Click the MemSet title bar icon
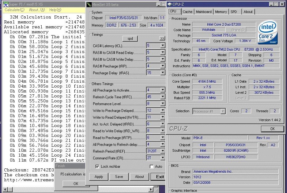287x193 pixels. (x=89, y=4)
